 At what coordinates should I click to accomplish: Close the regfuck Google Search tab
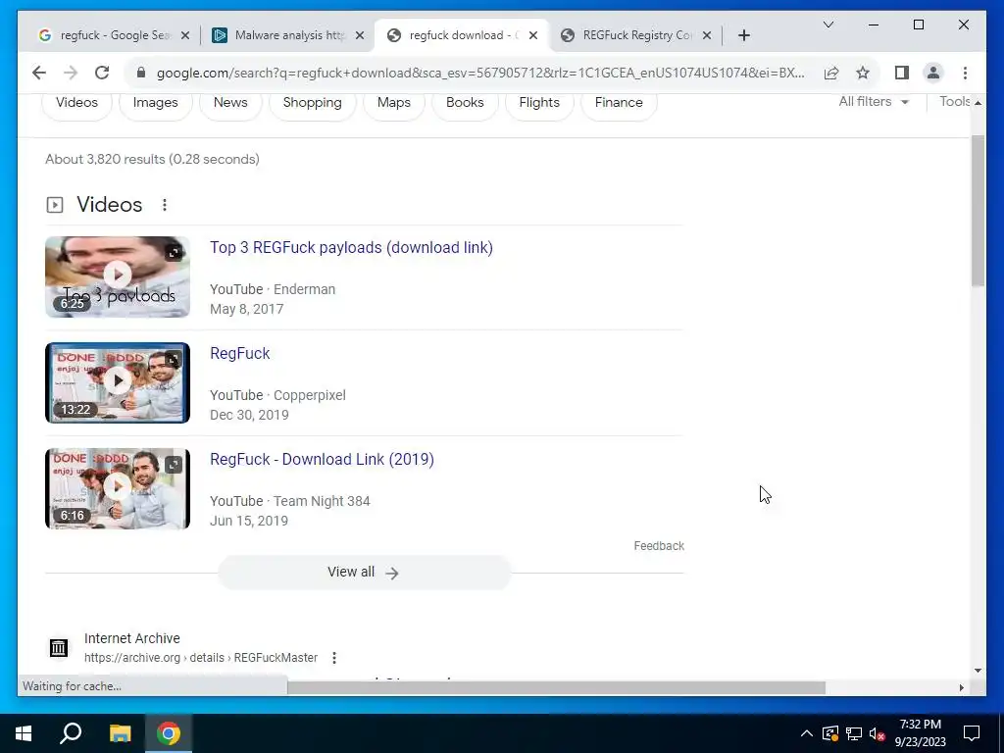[x=185, y=35]
